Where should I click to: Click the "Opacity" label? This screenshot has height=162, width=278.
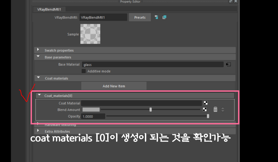tap(74, 116)
